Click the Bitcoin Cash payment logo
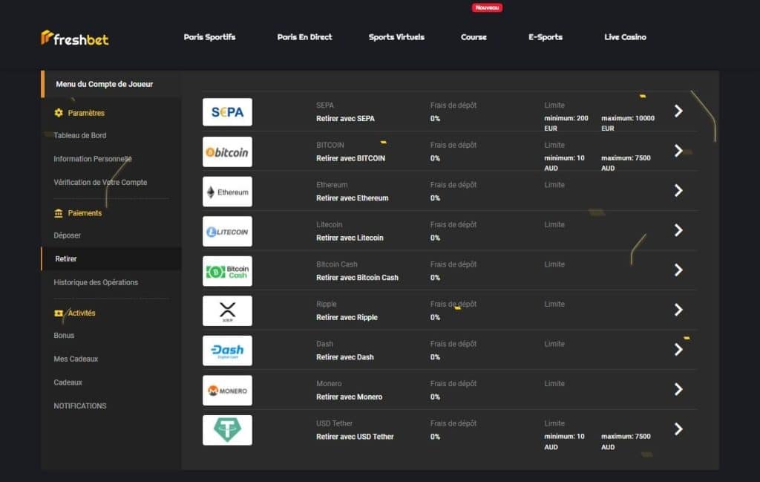 (x=227, y=271)
